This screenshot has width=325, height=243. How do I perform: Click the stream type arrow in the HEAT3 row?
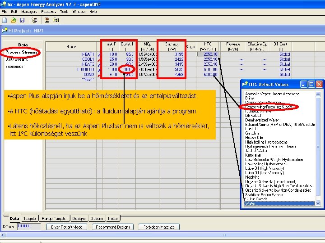tap(99, 64)
